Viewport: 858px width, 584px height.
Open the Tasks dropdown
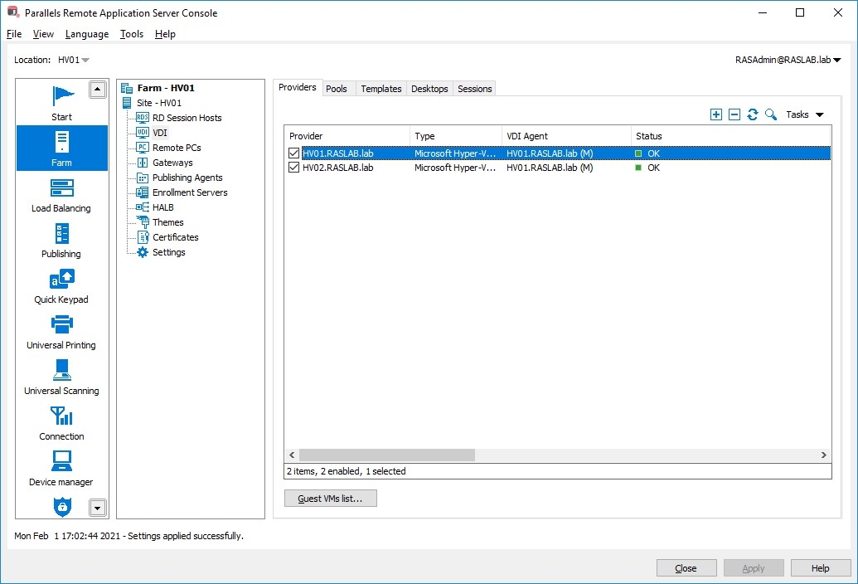click(x=802, y=114)
